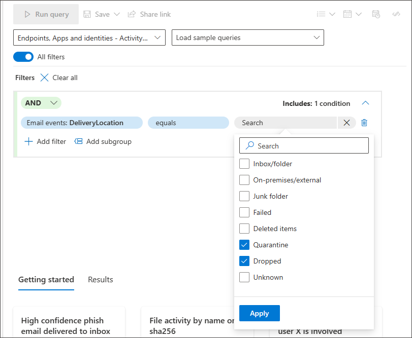
Task: Click the code edit icon in toolbar
Action: pos(397,14)
